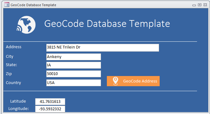Click the Latitude label
The height and width of the screenshot is (114, 210).
[x=18, y=101]
